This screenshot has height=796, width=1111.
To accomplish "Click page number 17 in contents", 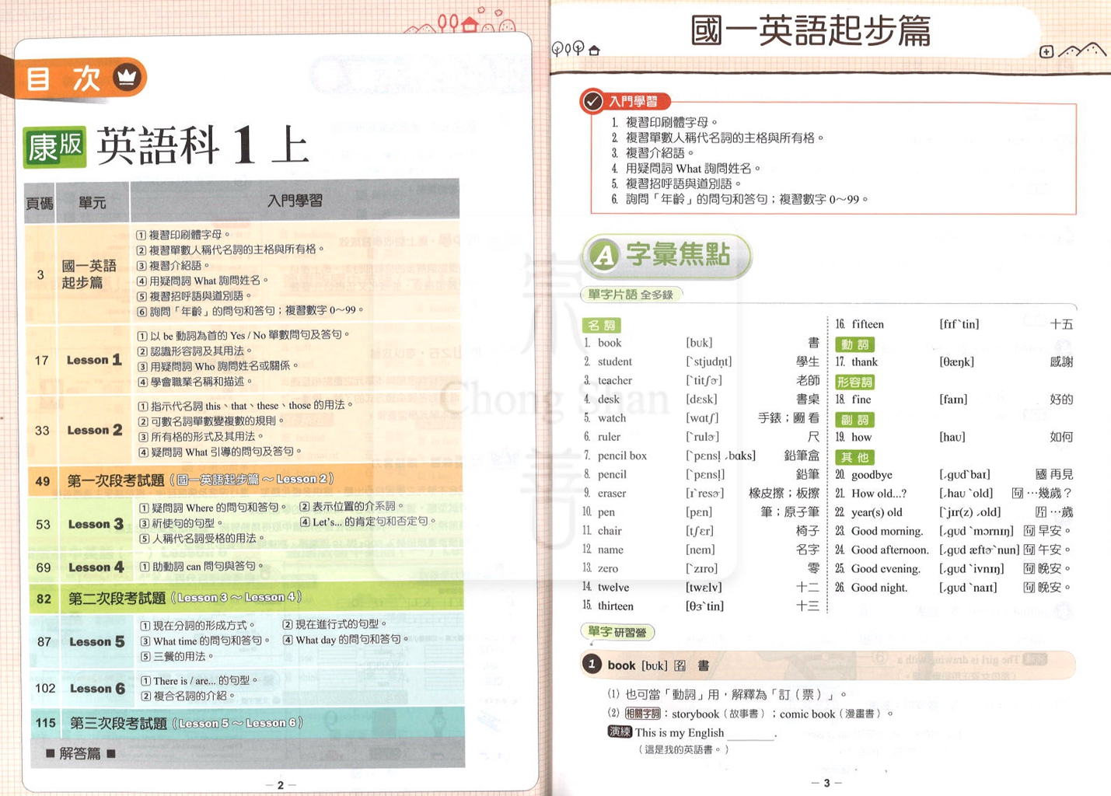I will coord(41,361).
